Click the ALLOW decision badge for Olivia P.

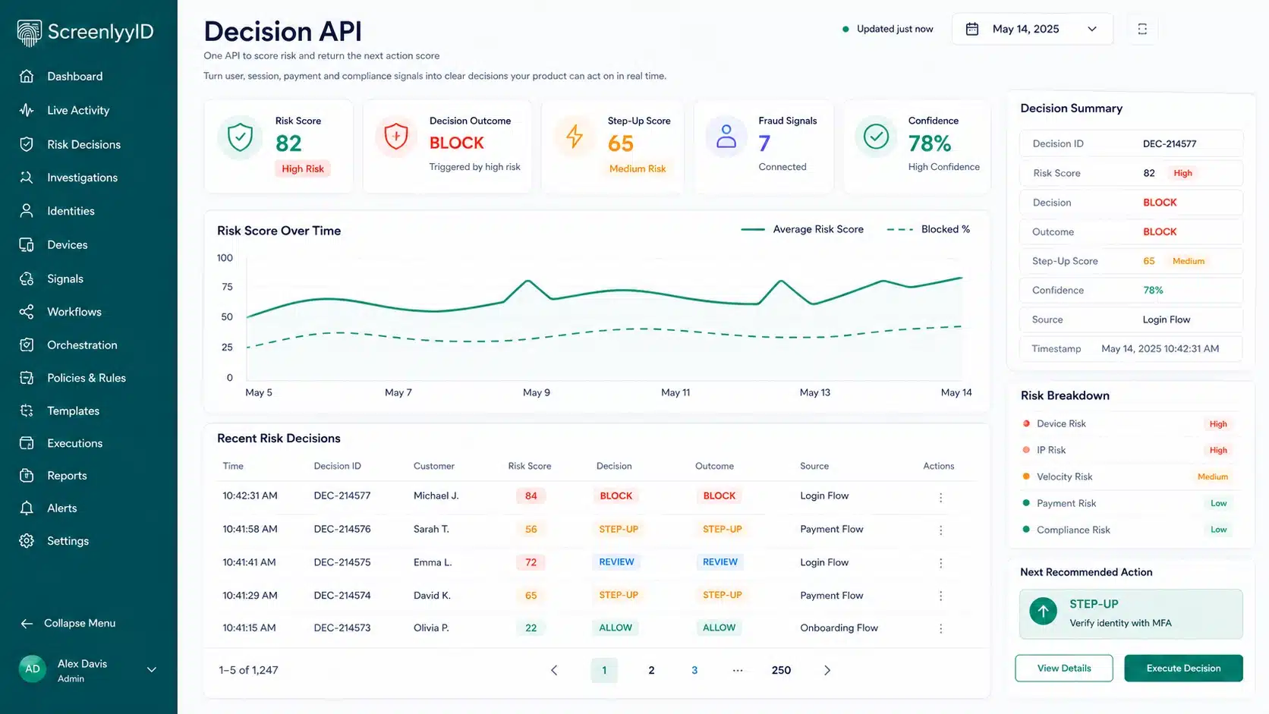616,628
